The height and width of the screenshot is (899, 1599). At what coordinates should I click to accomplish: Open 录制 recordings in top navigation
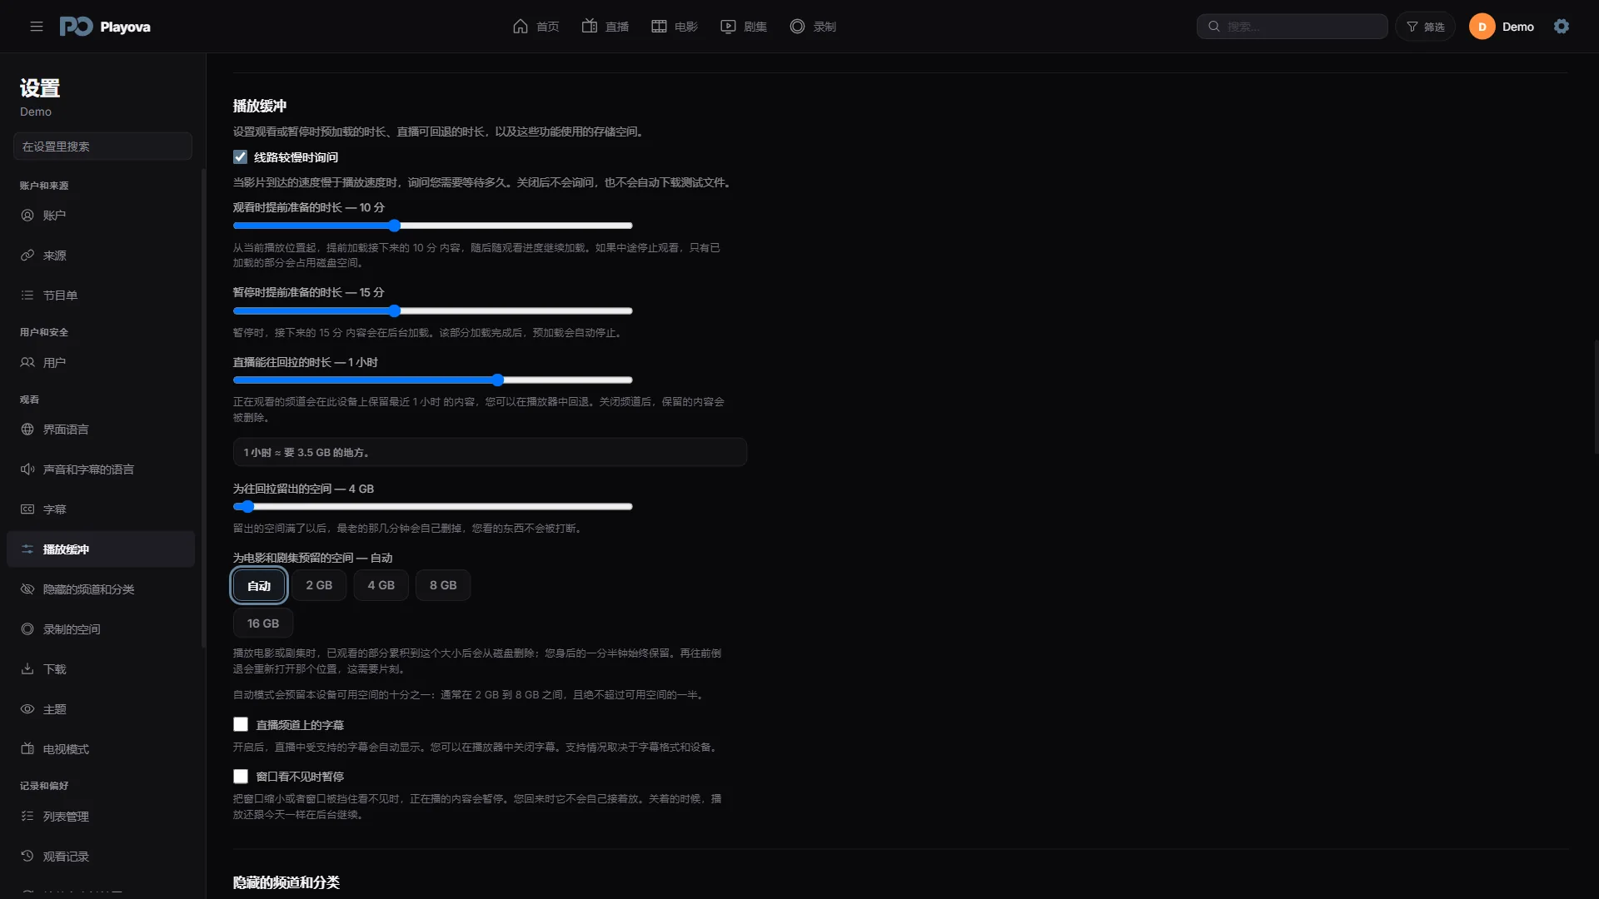coord(813,27)
